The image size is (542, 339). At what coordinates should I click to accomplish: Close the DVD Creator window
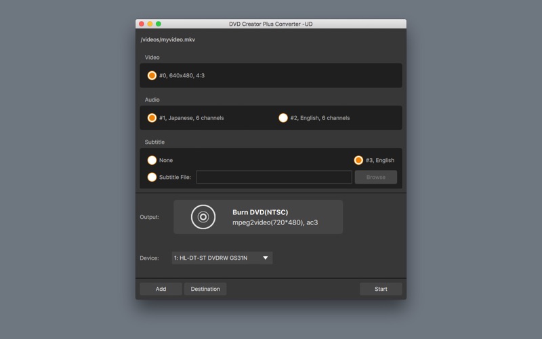[142, 24]
